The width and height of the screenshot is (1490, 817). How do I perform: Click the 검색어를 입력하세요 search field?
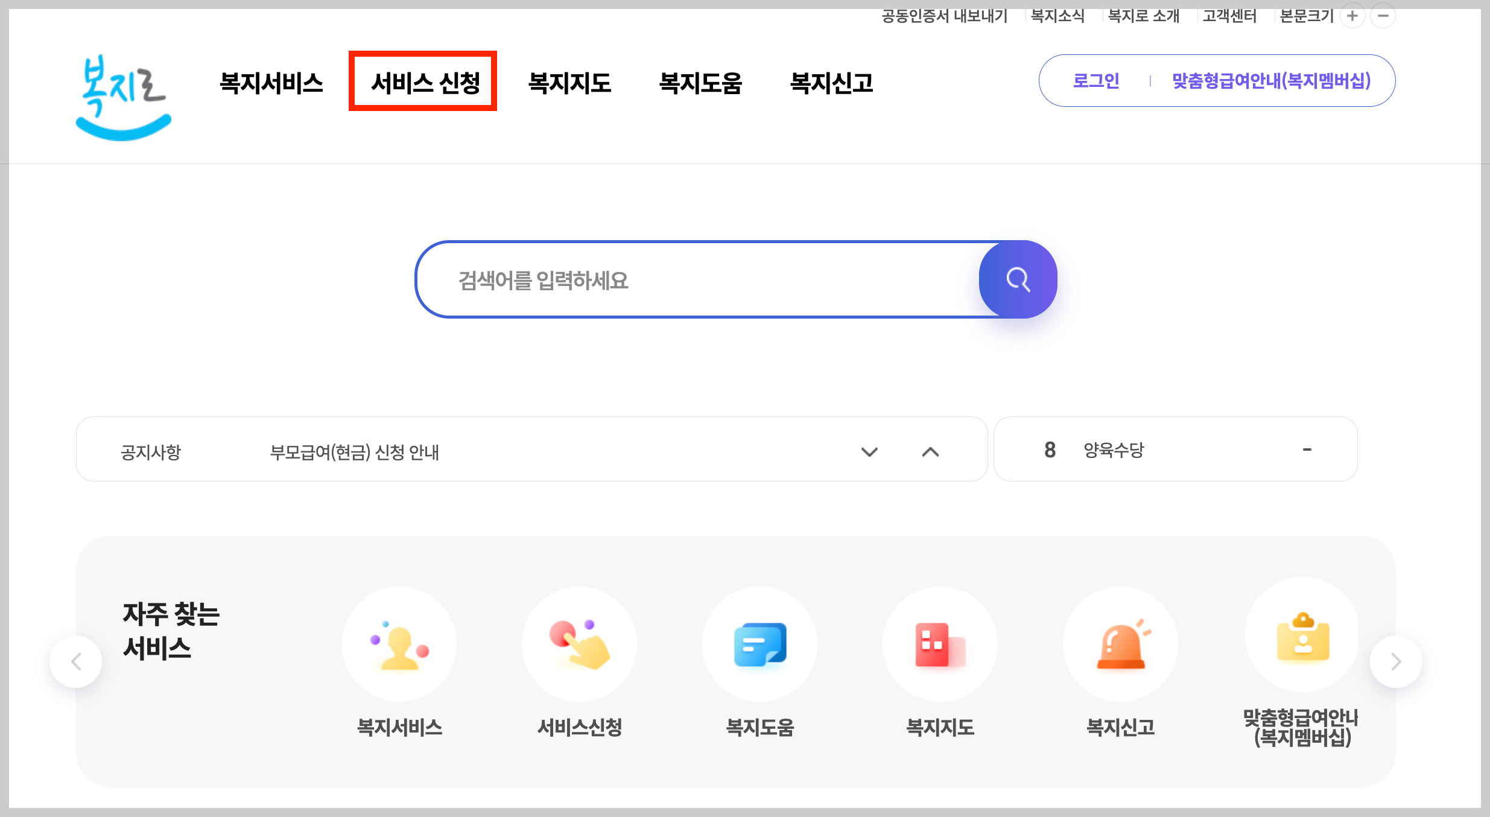tap(694, 280)
